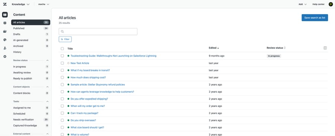Image resolution: width=335 pixels, height=136 pixels.
Task: Open the settings gear icon in left rail
Action: point(5,56)
